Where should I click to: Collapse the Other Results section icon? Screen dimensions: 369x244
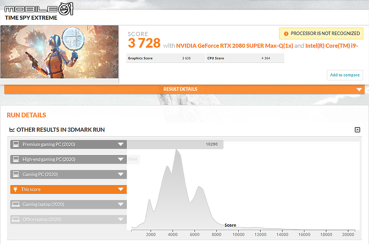click(357, 130)
